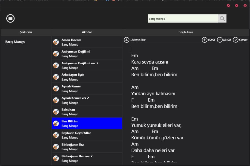Click the Küçült minus icon
The image size is (250, 166).
pos(220,40)
